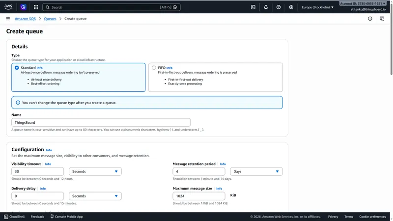Open the Privacy link in footer
Image resolution: width=393 pixels, height=221 pixels.
click(333, 217)
